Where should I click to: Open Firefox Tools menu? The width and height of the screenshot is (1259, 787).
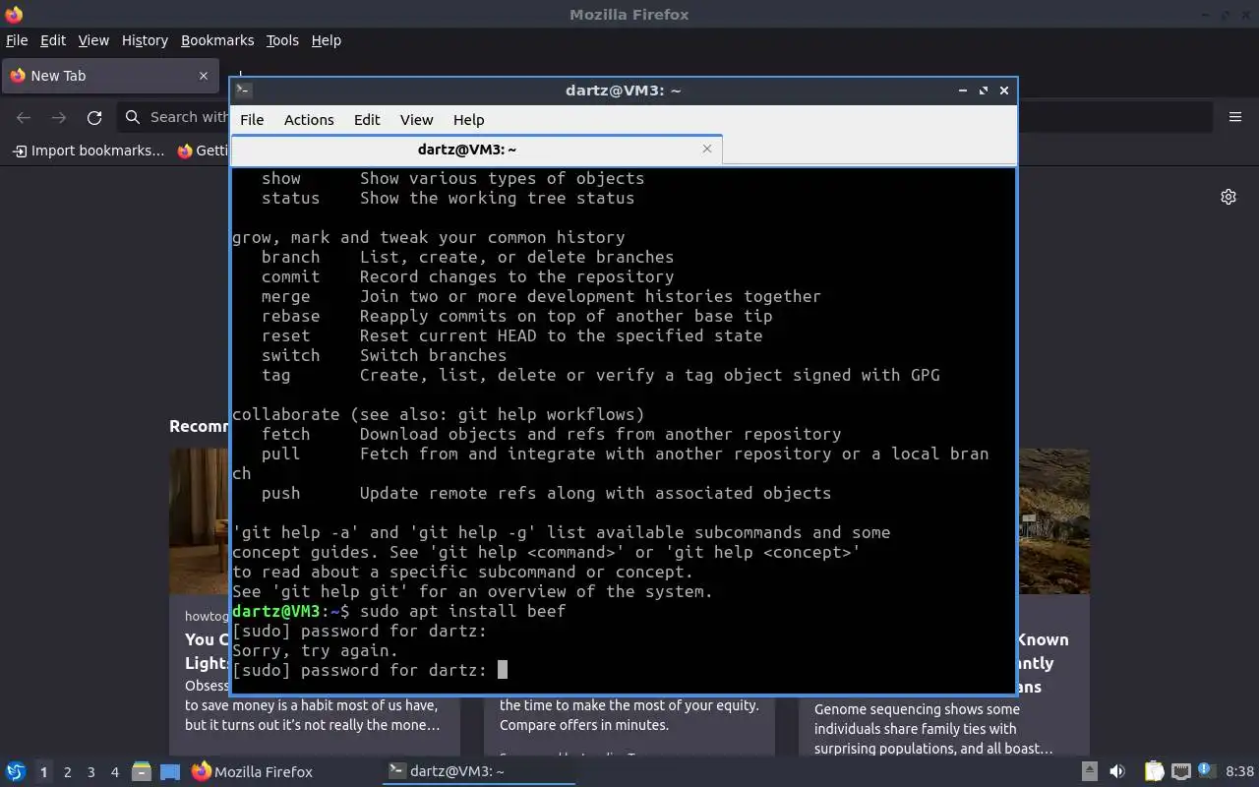click(x=282, y=40)
